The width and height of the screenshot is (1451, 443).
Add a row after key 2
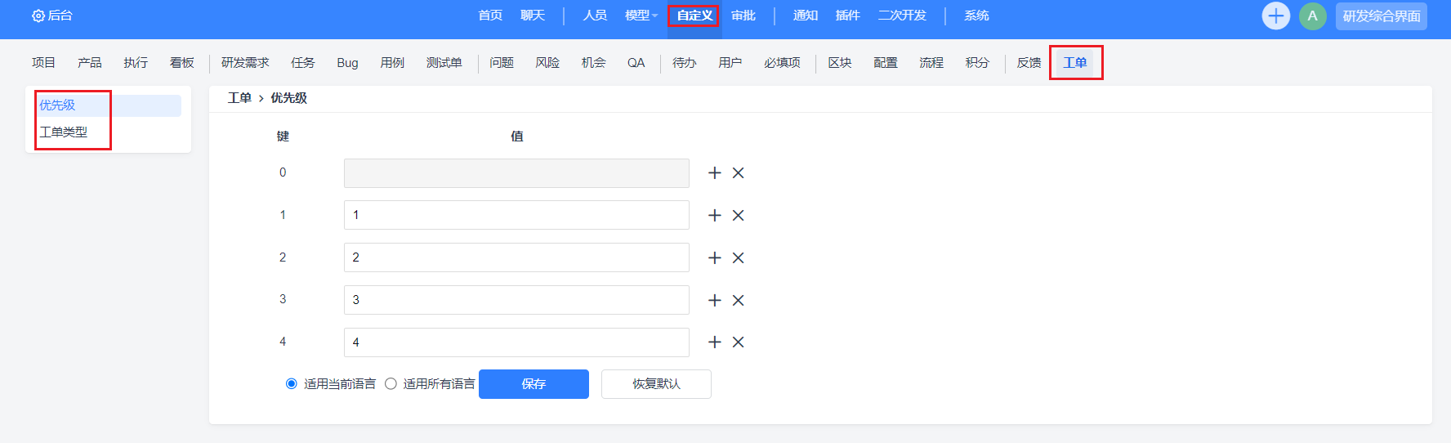click(715, 258)
